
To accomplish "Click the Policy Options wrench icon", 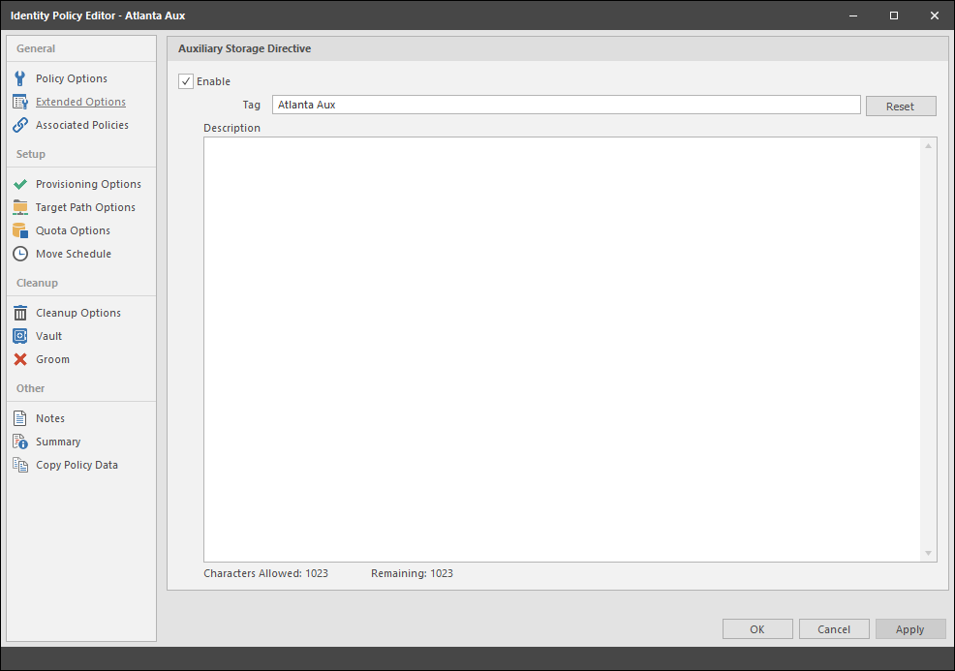I will point(20,78).
